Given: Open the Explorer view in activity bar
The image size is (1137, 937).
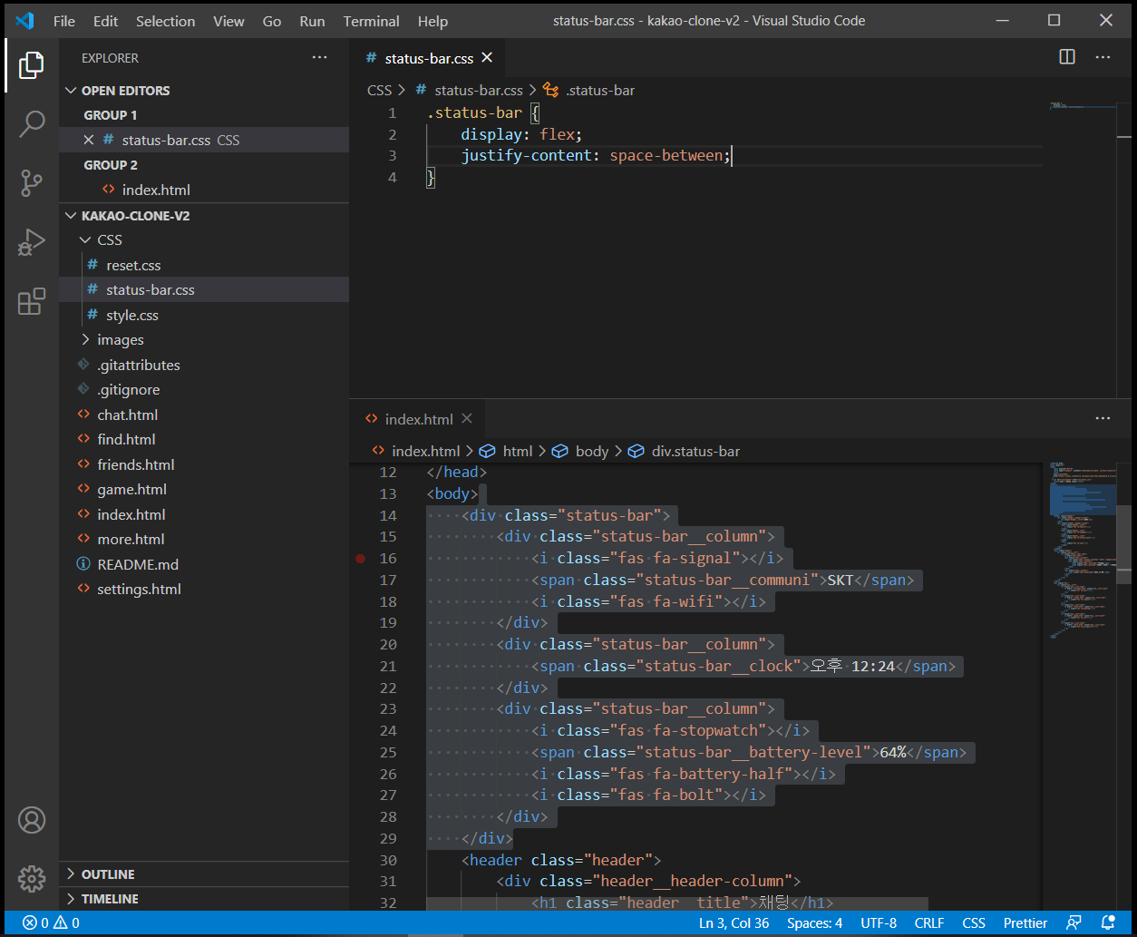Looking at the screenshot, I should click(x=32, y=64).
